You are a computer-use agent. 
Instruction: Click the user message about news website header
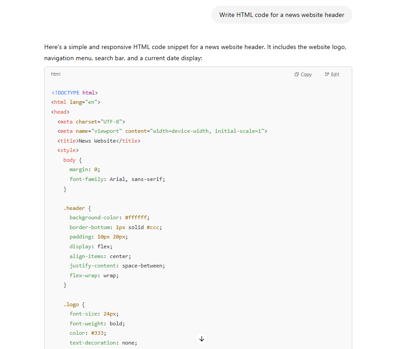[281, 15]
